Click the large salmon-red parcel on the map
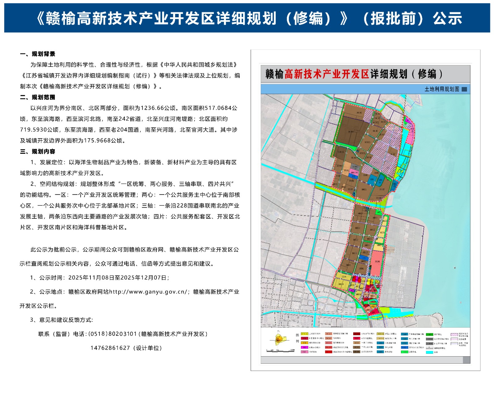This screenshot has height=393, width=494. tap(376, 263)
